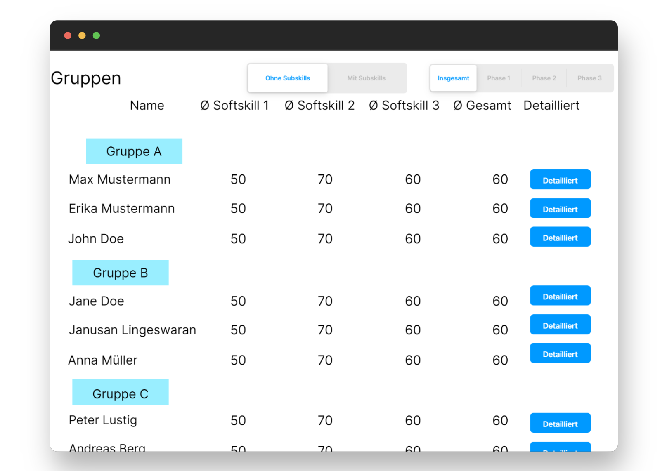Click the Ø Softskill 2 column header
The image size is (667, 471).
click(x=319, y=106)
